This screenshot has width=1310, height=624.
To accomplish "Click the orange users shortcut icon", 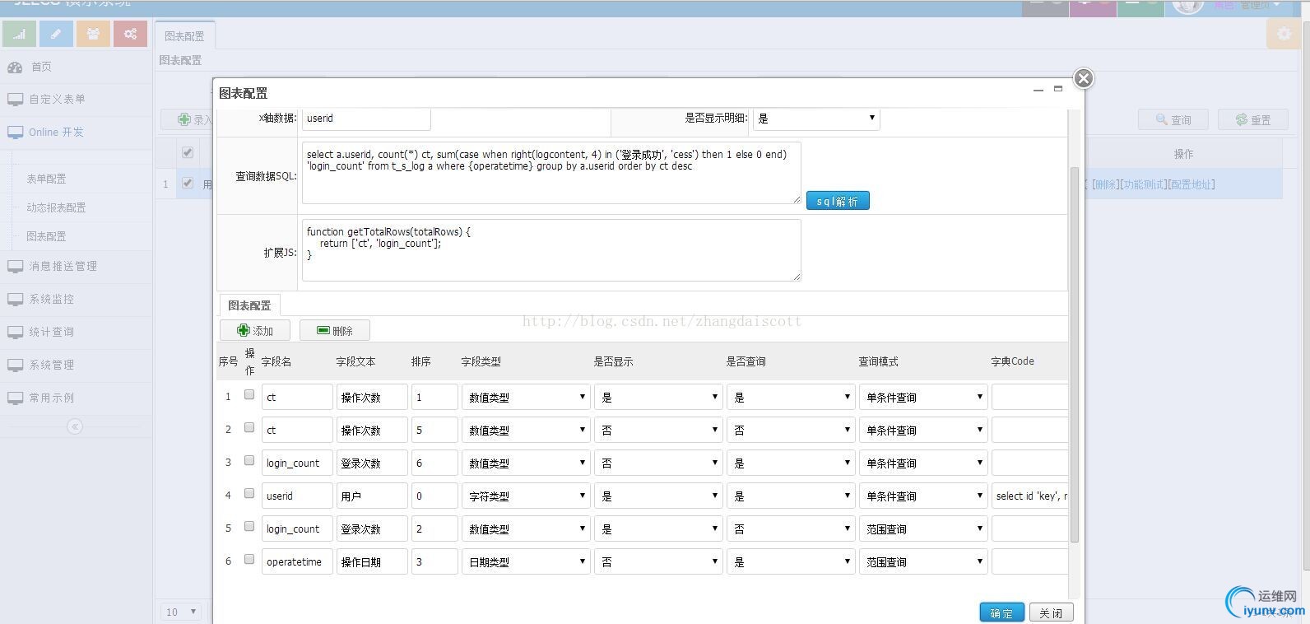I will point(93,34).
